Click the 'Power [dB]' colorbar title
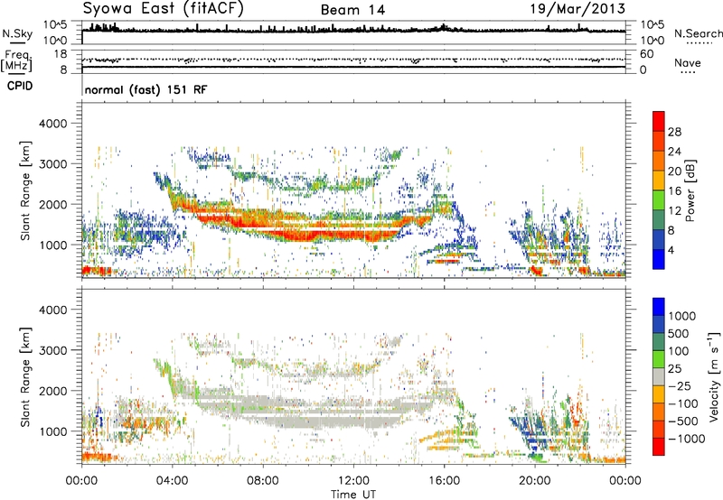 point(690,190)
